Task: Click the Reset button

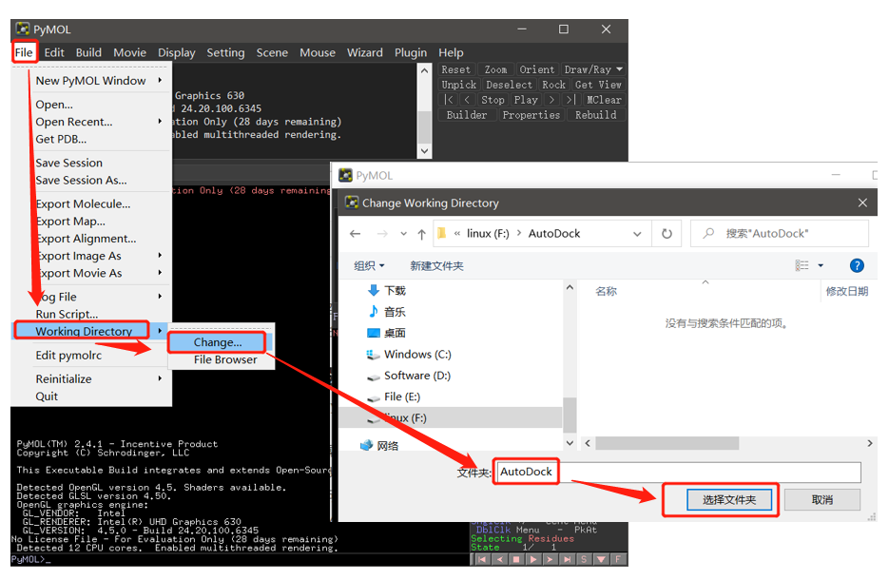Action: point(455,69)
